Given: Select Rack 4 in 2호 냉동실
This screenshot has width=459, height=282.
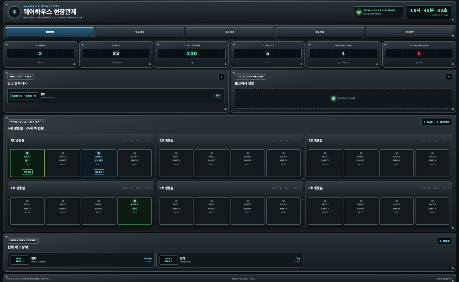Looking at the screenshot, I should [x=283, y=163].
